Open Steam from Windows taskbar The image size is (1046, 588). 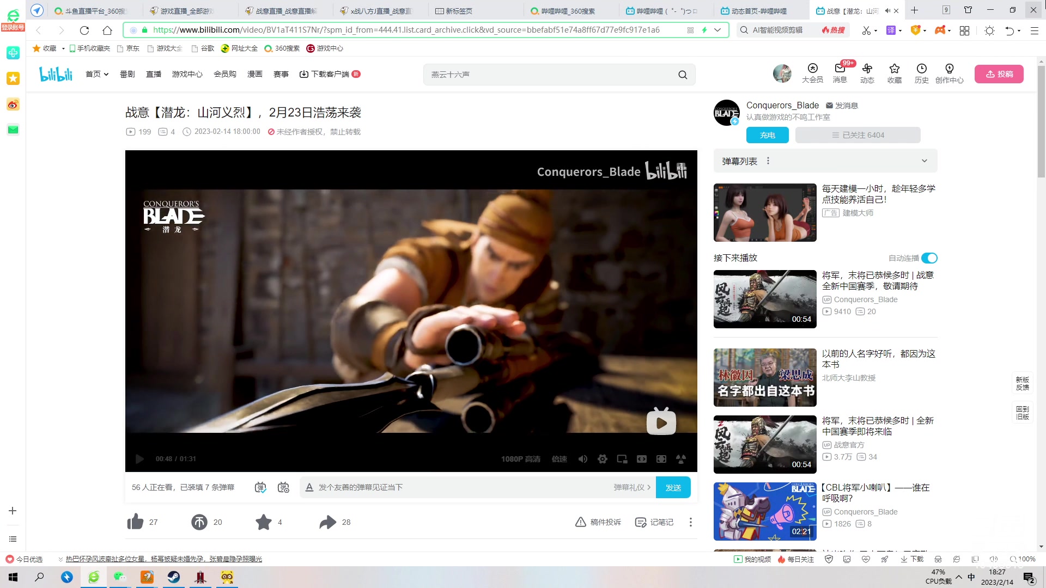coord(174,577)
